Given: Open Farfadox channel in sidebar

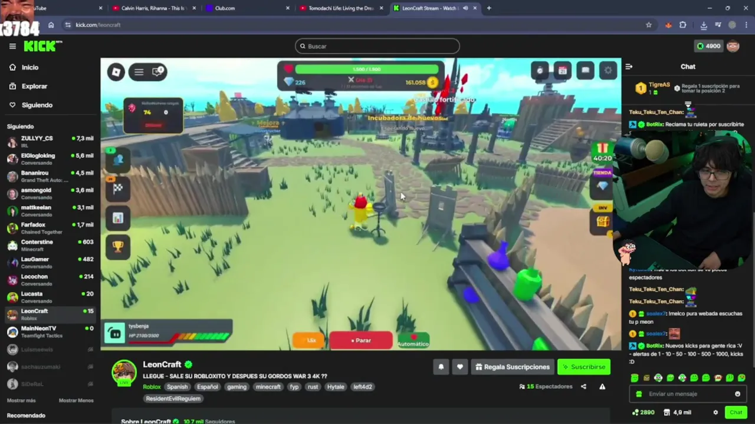Looking at the screenshot, I should tap(50, 228).
